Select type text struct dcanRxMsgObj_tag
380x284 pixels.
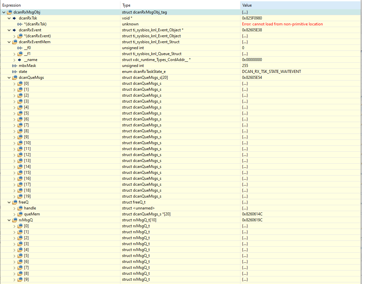pyautogui.click(x=144, y=12)
